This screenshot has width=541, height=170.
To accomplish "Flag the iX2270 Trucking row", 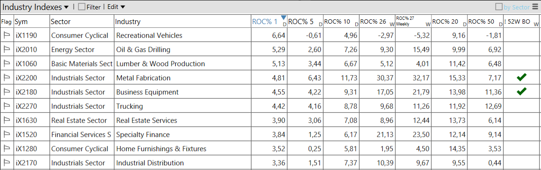I will (x=6, y=106).
